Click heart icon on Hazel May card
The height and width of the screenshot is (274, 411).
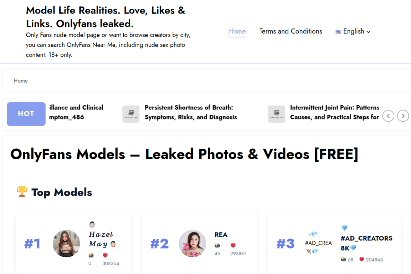(105, 255)
